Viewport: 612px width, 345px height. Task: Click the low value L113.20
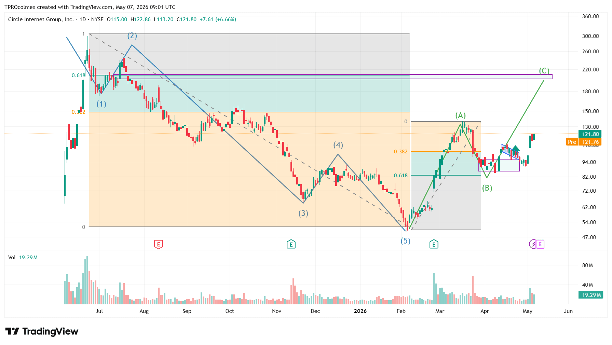point(164,19)
